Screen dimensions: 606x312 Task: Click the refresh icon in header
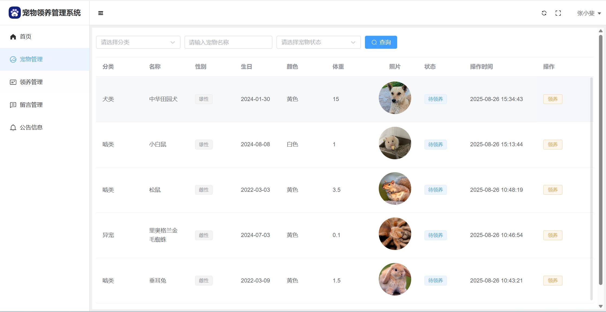pos(544,13)
